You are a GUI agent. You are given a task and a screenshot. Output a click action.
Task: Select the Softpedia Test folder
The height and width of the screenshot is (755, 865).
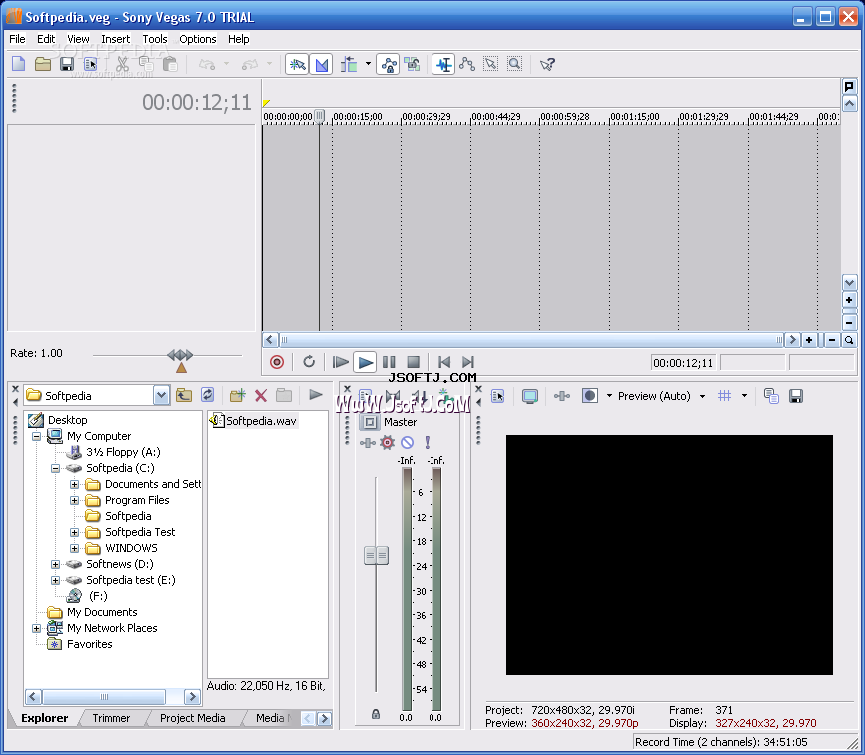(140, 532)
